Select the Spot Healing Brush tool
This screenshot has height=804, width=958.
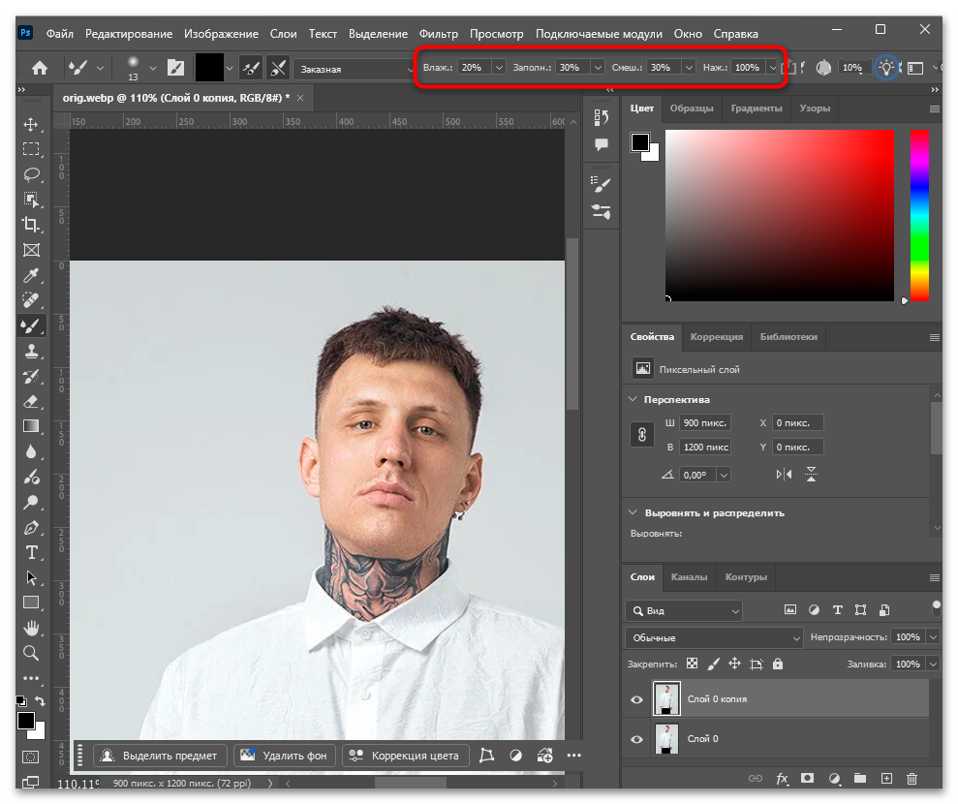point(31,300)
